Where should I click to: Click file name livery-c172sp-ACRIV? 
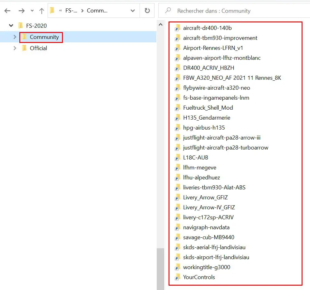coord(208,217)
